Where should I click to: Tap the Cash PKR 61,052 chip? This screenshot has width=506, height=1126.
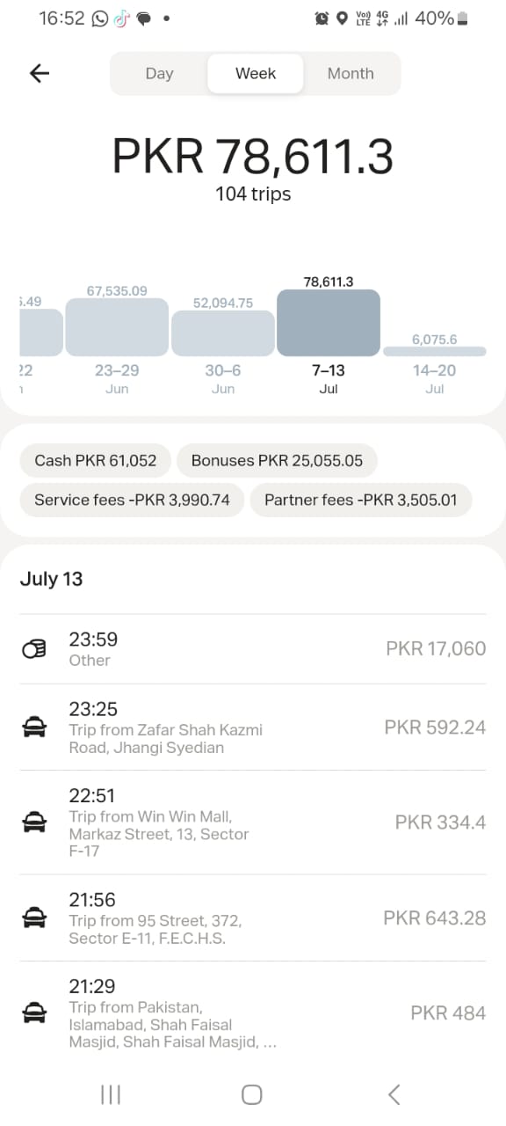(96, 460)
